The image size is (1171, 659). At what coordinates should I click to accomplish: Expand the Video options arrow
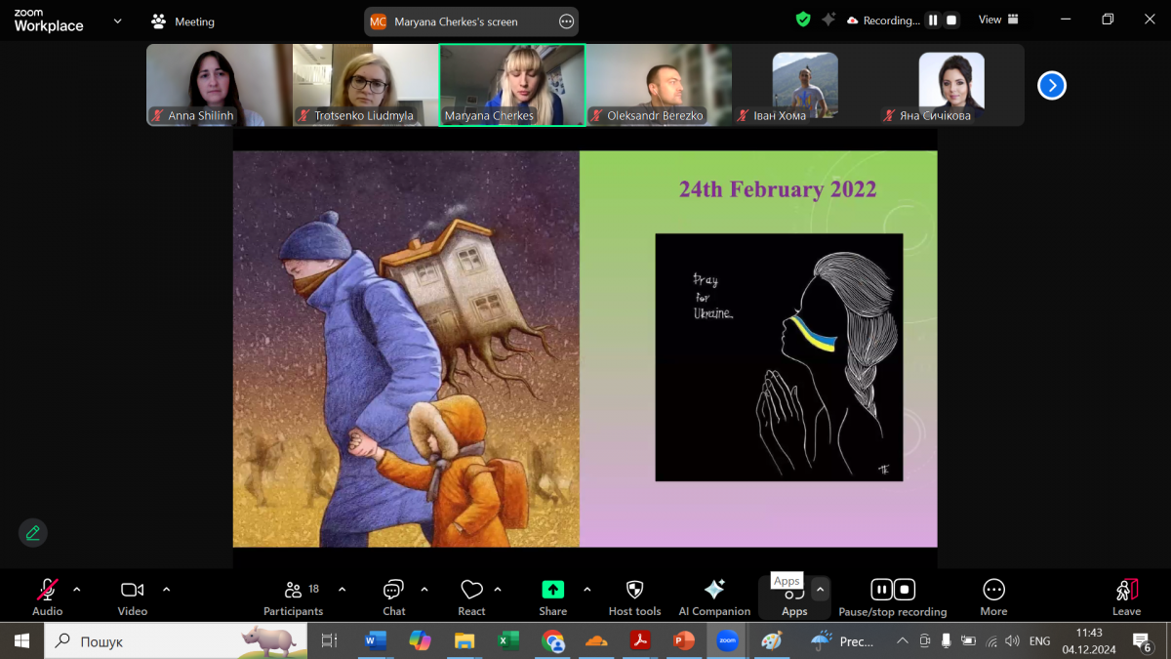[166, 590]
